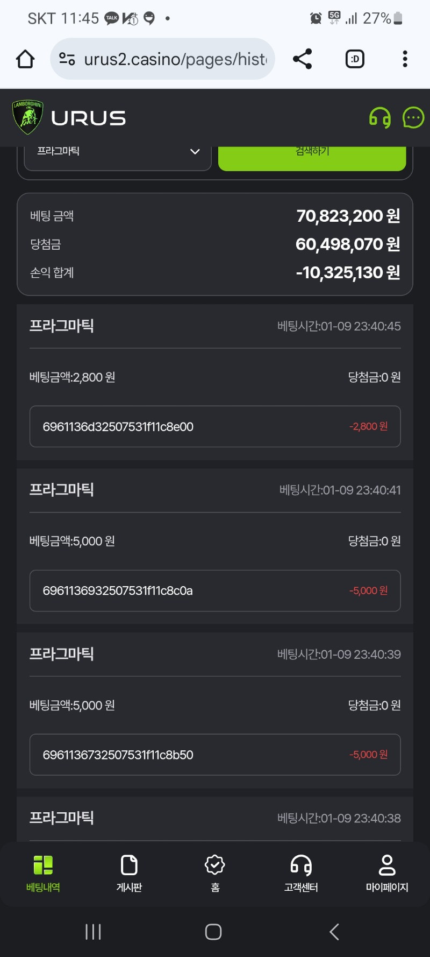The height and width of the screenshot is (957, 430).
Task: Tap the urus2.casino address bar
Action: pyautogui.click(x=175, y=59)
